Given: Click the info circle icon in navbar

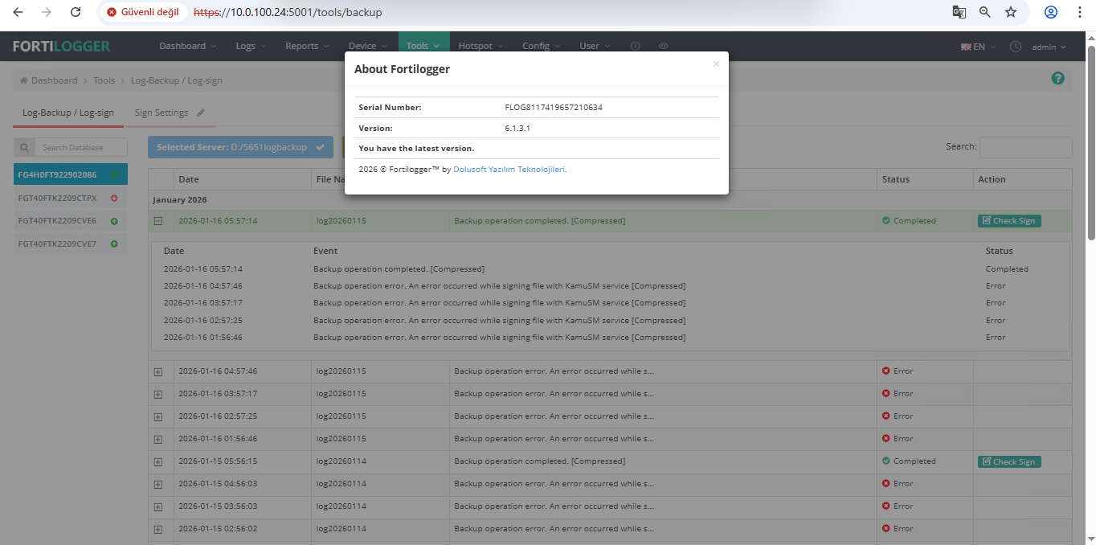Looking at the screenshot, I should 636,47.
